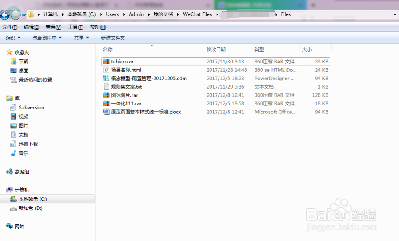Click the 音乐 library music note icon
Viewport: 399px width, 241px height.
click(x=14, y=153)
